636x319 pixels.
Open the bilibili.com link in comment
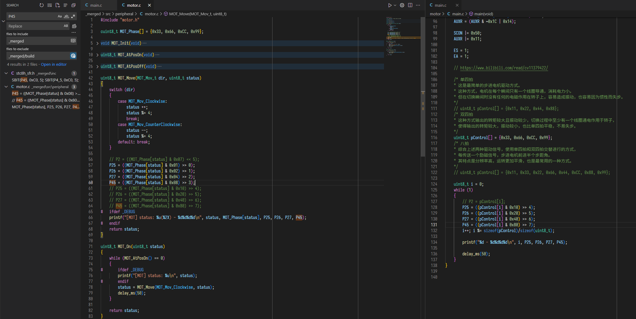point(504,68)
